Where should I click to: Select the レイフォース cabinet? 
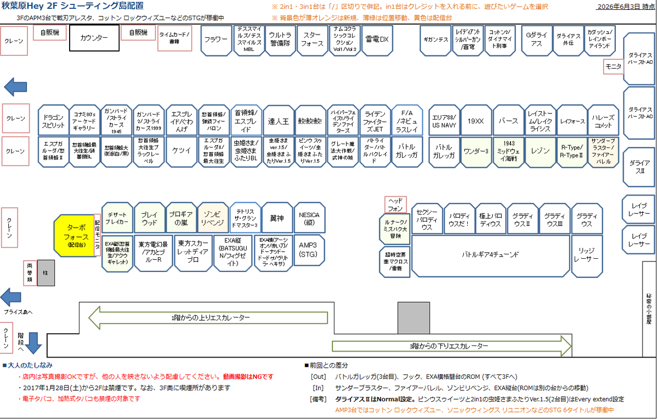pos(572,121)
